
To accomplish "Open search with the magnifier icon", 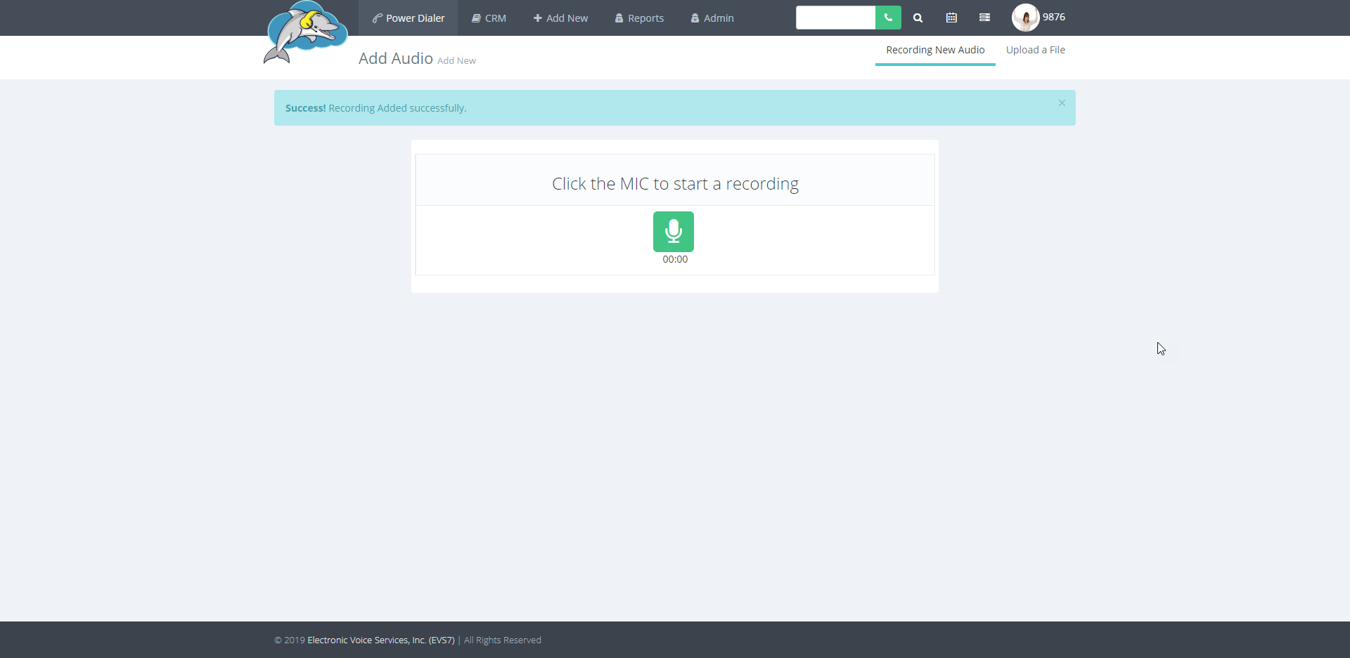I will point(918,18).
